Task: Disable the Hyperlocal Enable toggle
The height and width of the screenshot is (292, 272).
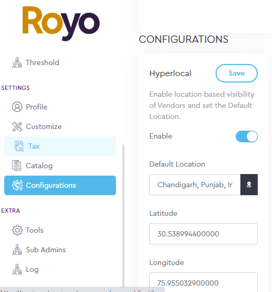Action: point(247,136)
